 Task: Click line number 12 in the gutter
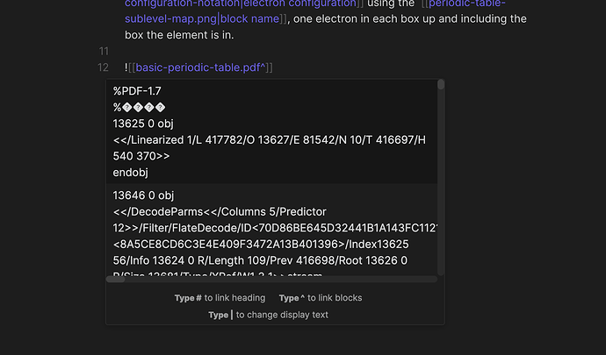103,67
